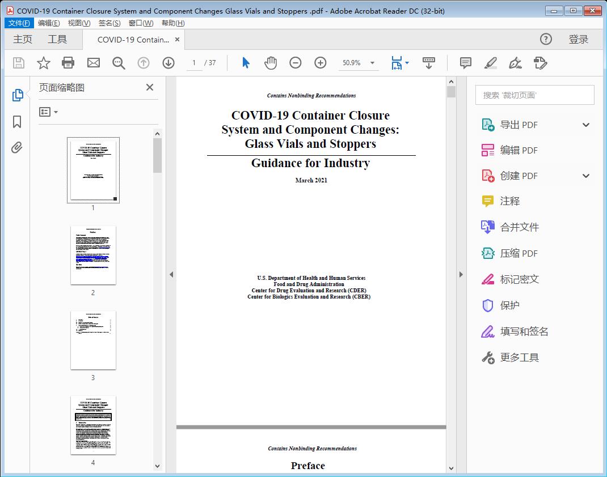
Task: Open the zoom percentage dropdown
Action: [372, 63]
